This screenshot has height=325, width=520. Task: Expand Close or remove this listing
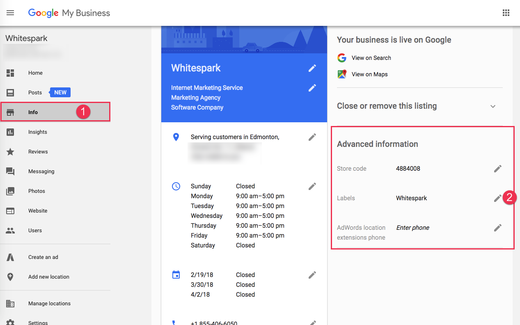[x=493, y=106]
